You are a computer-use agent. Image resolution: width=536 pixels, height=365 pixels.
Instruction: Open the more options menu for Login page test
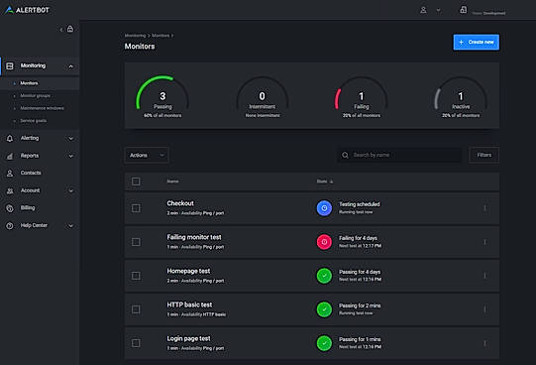tap(484, 343)
